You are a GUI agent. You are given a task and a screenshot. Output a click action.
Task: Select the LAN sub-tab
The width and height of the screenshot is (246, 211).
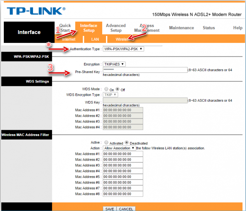[x=95, y=39]
